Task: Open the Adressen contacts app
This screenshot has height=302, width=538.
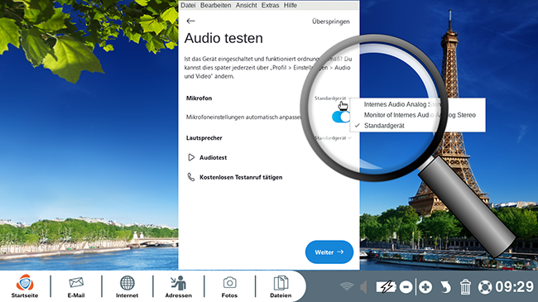Action: point(179,286)
